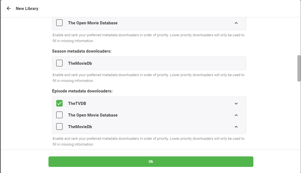
Task: Check TheMovieDb as an episode downloader
Action: tap(59, 126)
